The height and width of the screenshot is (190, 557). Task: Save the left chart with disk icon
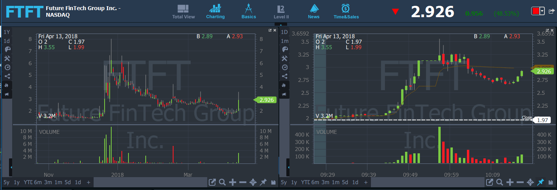273,182
